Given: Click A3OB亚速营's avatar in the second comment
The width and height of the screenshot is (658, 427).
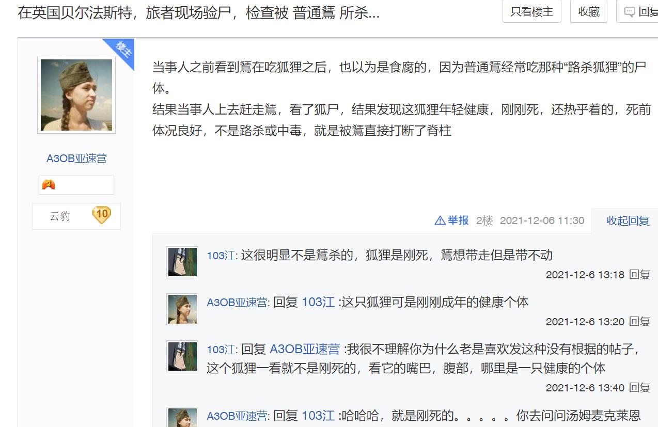Looking at the screenshot, I should coord(182,309).
